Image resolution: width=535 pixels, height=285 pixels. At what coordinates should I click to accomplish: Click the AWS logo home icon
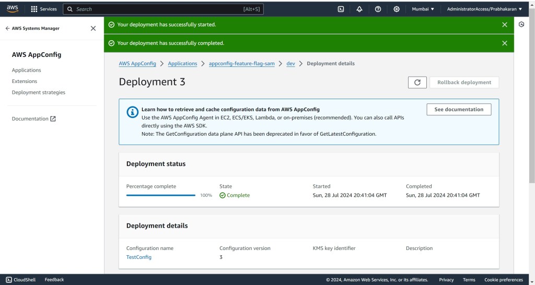pos(12,8)
